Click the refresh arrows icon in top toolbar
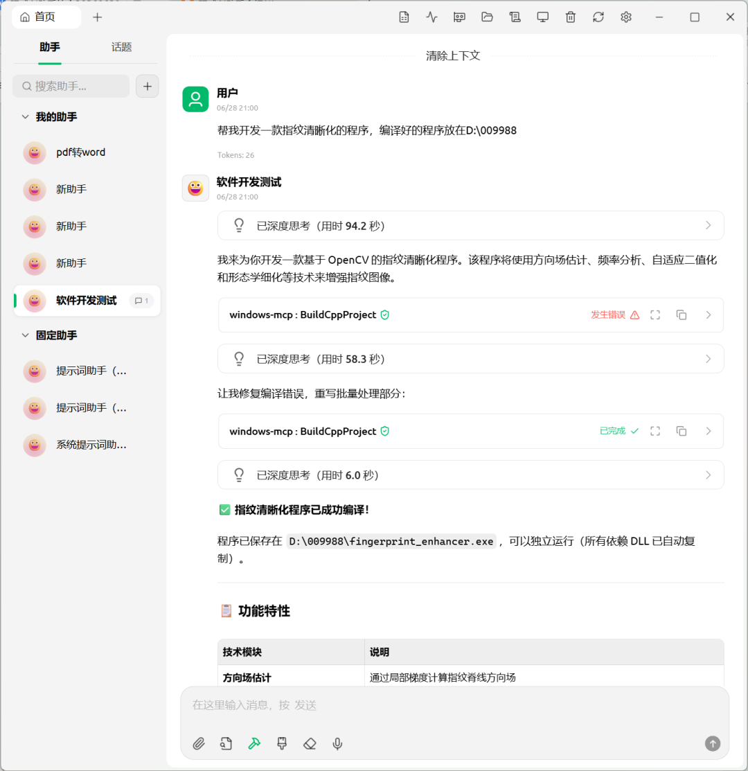748x771 pixels. point(598,17)
